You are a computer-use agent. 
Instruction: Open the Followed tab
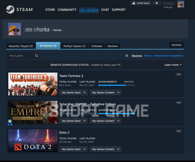click(97, 46)
